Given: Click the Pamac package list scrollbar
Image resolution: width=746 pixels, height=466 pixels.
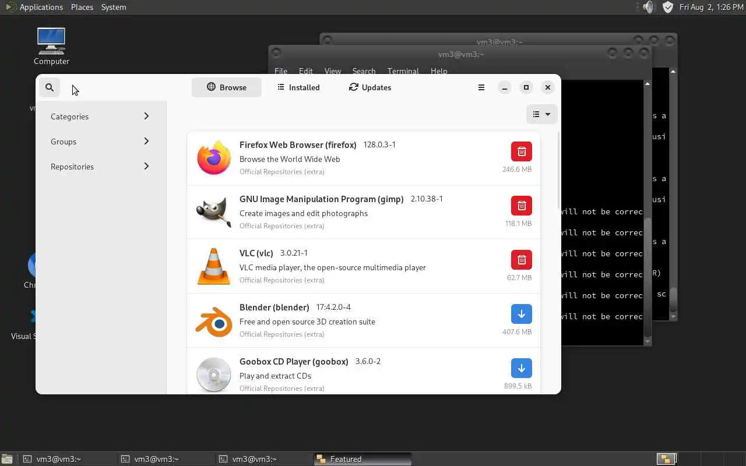Looking at the screenshot, I should click(x=559, y=170).
